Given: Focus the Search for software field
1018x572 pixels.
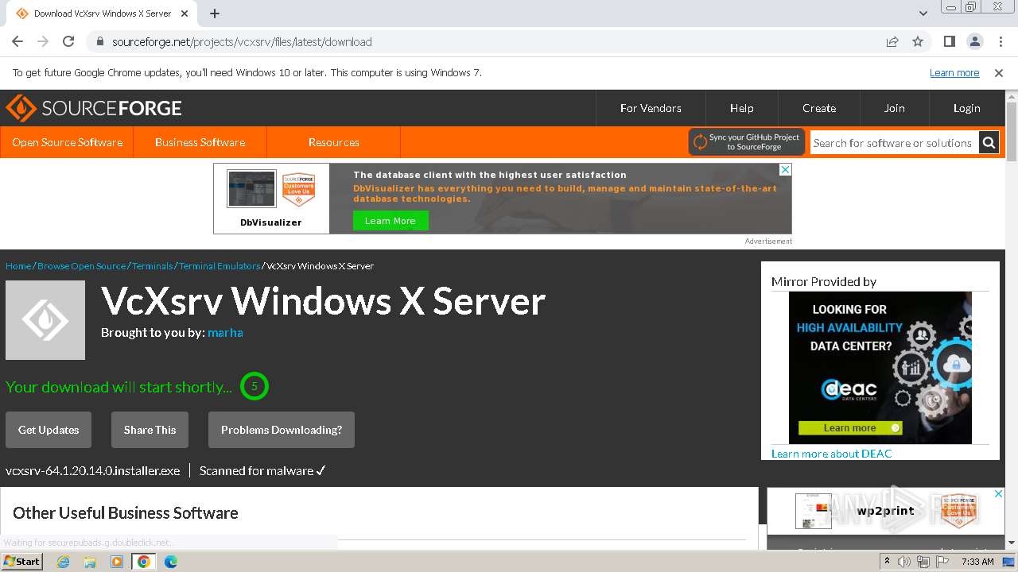Looking at the screenshot, I should pyautogui.click(x=894, y=143).
